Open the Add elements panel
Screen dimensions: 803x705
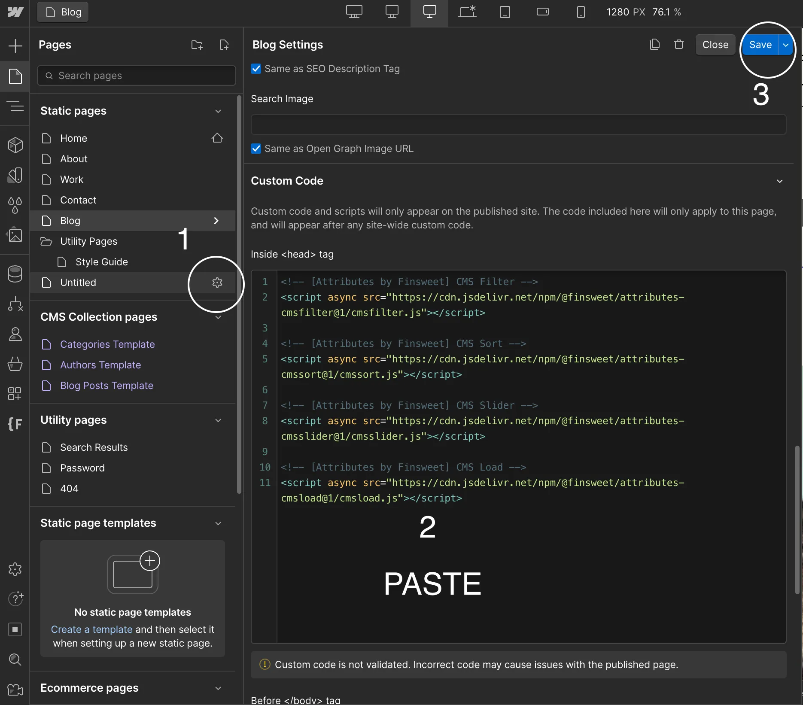pyautogui.click(x=15, y=46)
